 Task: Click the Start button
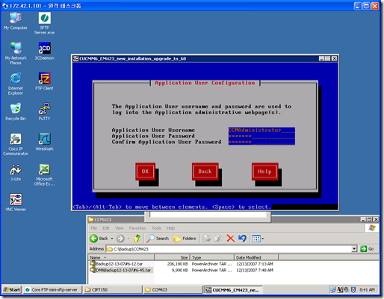point(12,289)
